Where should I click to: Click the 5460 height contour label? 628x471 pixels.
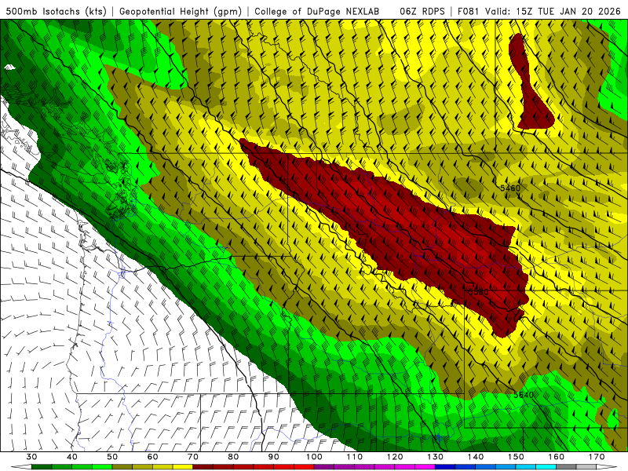tap(510, 188)
